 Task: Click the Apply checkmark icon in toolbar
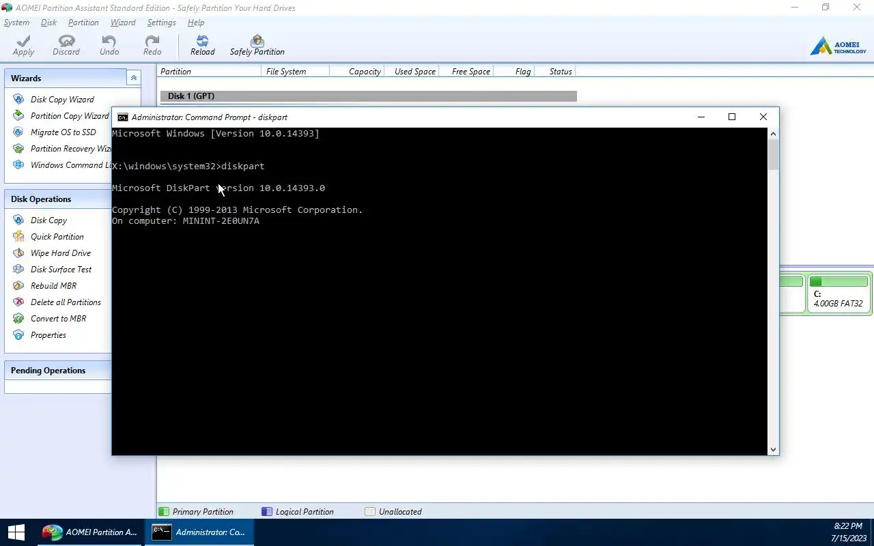[x=23, y=41]
